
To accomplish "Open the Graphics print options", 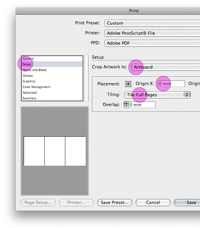I will [x=29, y=81].
